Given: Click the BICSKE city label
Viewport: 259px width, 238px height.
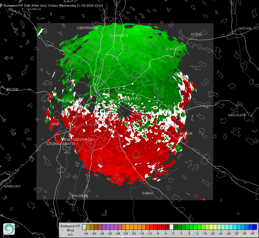Looking at the screenshot, I should [12, 89].
